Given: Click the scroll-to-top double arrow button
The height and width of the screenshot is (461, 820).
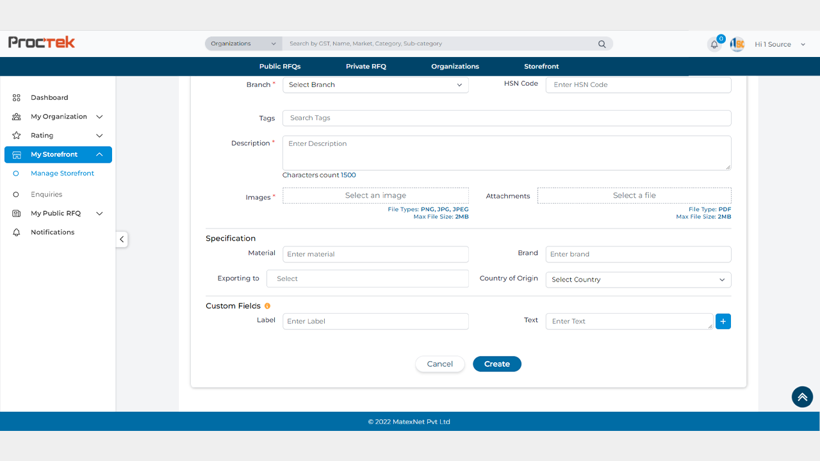Looking at the screenshot, I should coord(802,397).
